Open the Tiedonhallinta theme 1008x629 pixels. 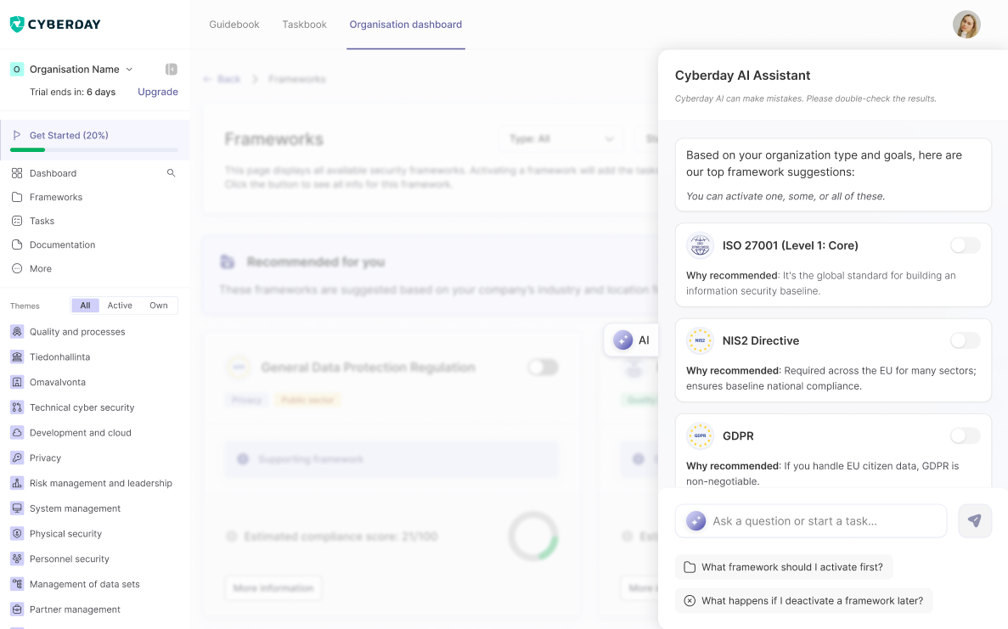click(x=59, y=357)
